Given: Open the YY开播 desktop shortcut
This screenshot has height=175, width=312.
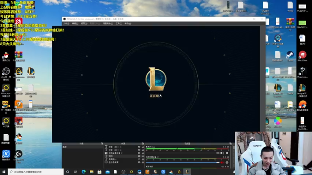Looking at the screenshot, I should [6, 122].
